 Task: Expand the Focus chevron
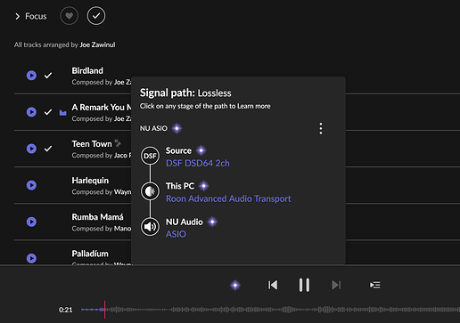point(17,16)
